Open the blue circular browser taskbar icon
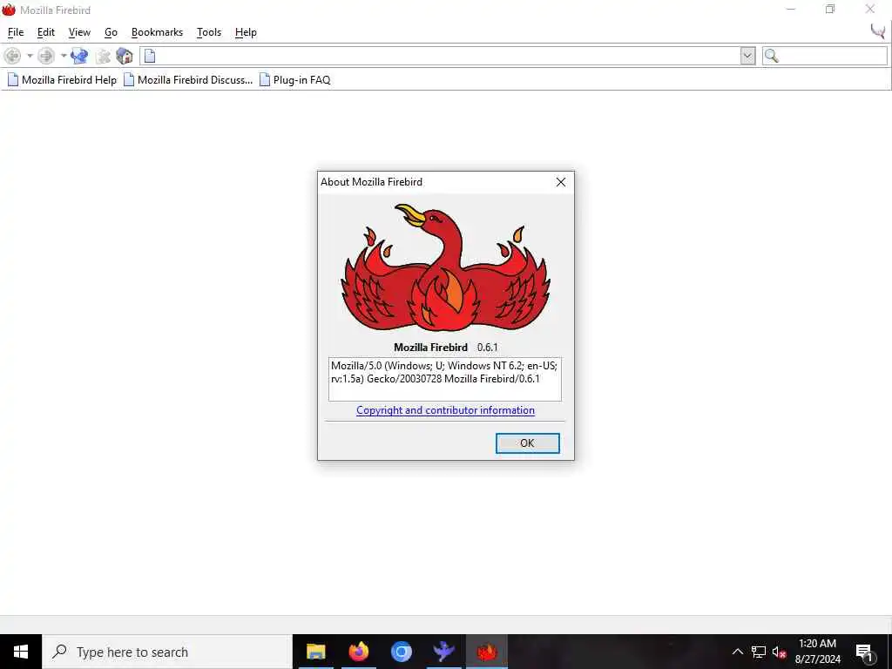 401,652
